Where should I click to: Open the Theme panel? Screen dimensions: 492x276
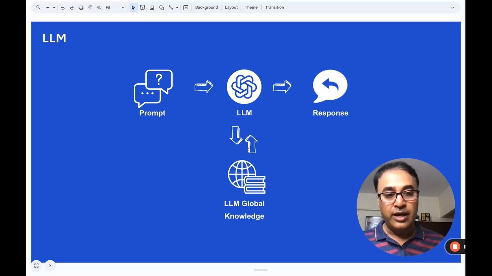pyautogui.click(x=251, y=7)
